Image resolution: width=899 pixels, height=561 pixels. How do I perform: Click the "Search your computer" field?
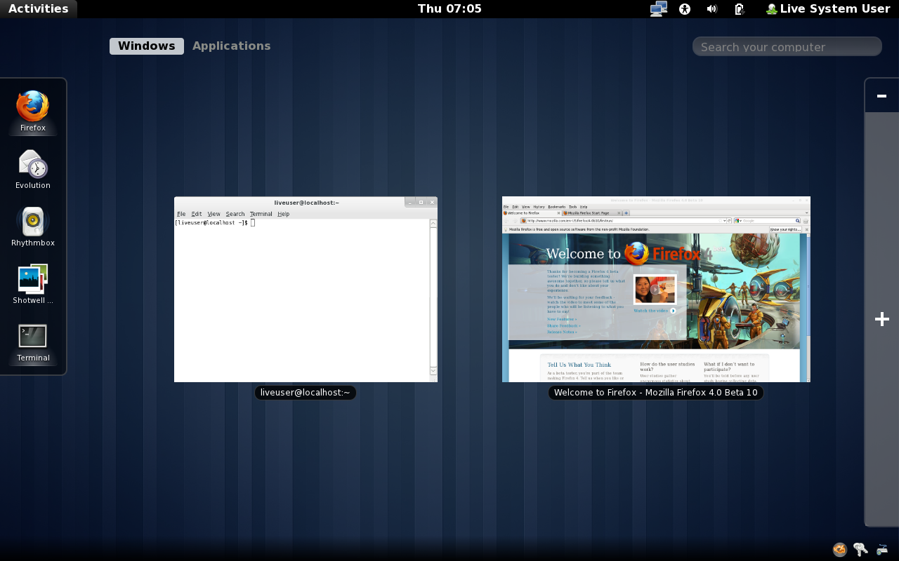pos(787,46)
